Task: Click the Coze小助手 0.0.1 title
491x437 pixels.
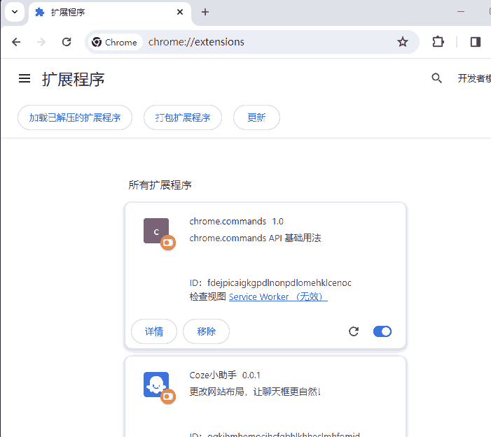Action: coord(225,375)
